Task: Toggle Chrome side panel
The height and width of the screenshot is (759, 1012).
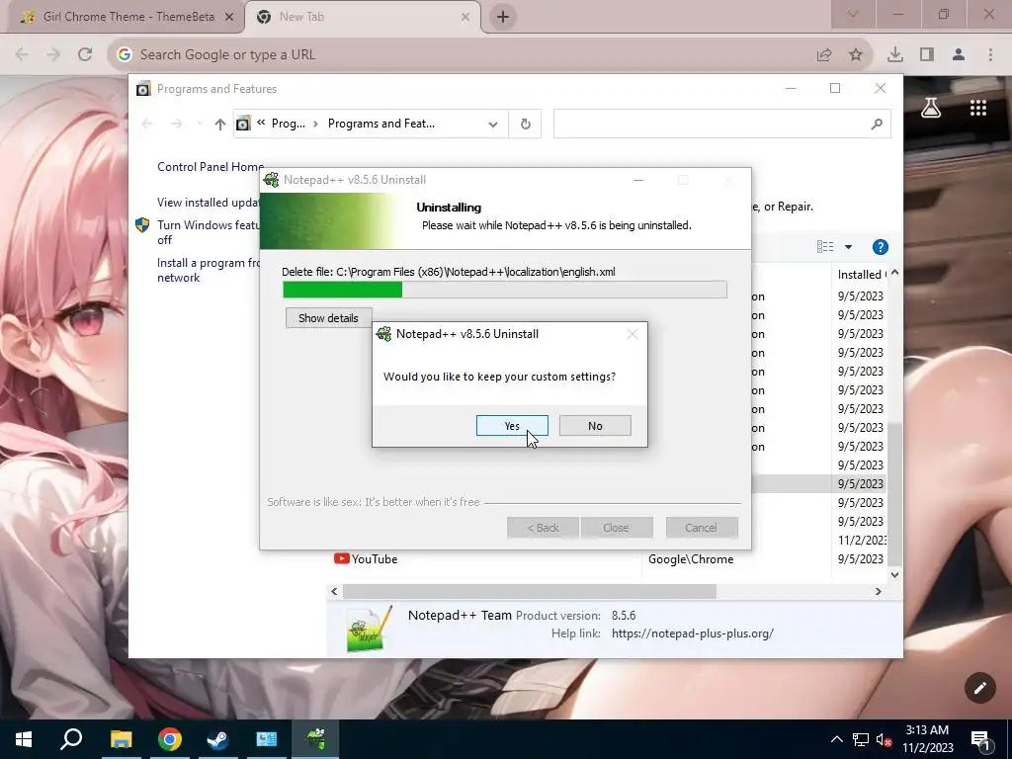Action: click(927, 55)
